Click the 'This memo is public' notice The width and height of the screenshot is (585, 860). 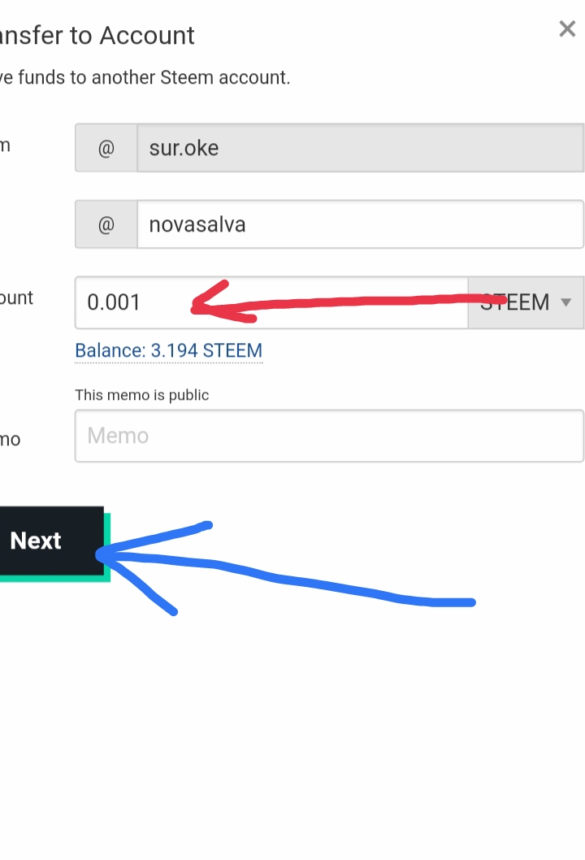(x=142, y=395)
